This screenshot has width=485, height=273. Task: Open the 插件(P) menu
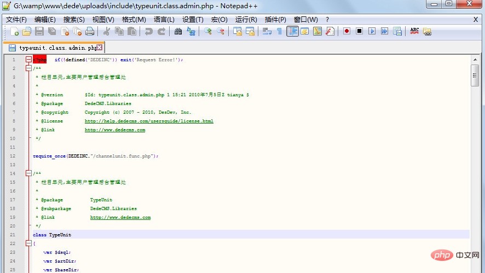[x=275, y=19]
